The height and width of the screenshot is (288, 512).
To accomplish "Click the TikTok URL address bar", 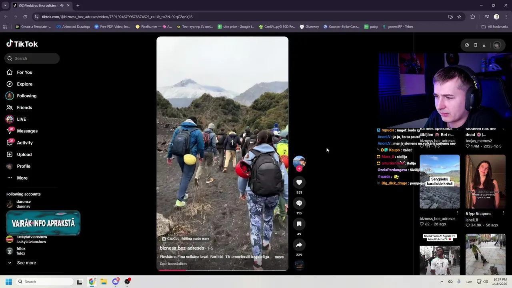I will click(240, 17).
